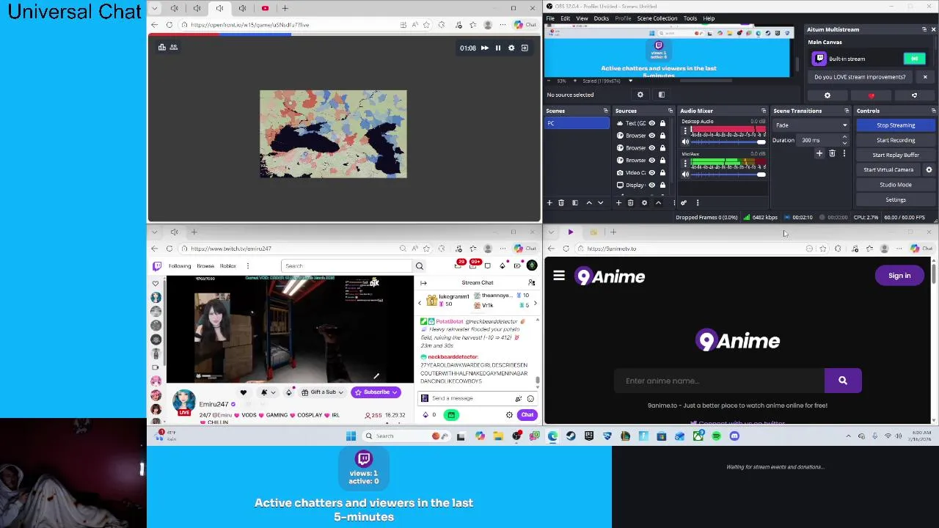Mute Mic/Aux in OBS mixer
The height and width of the screenshot is (528, 939).
click(x=685, y=175)
